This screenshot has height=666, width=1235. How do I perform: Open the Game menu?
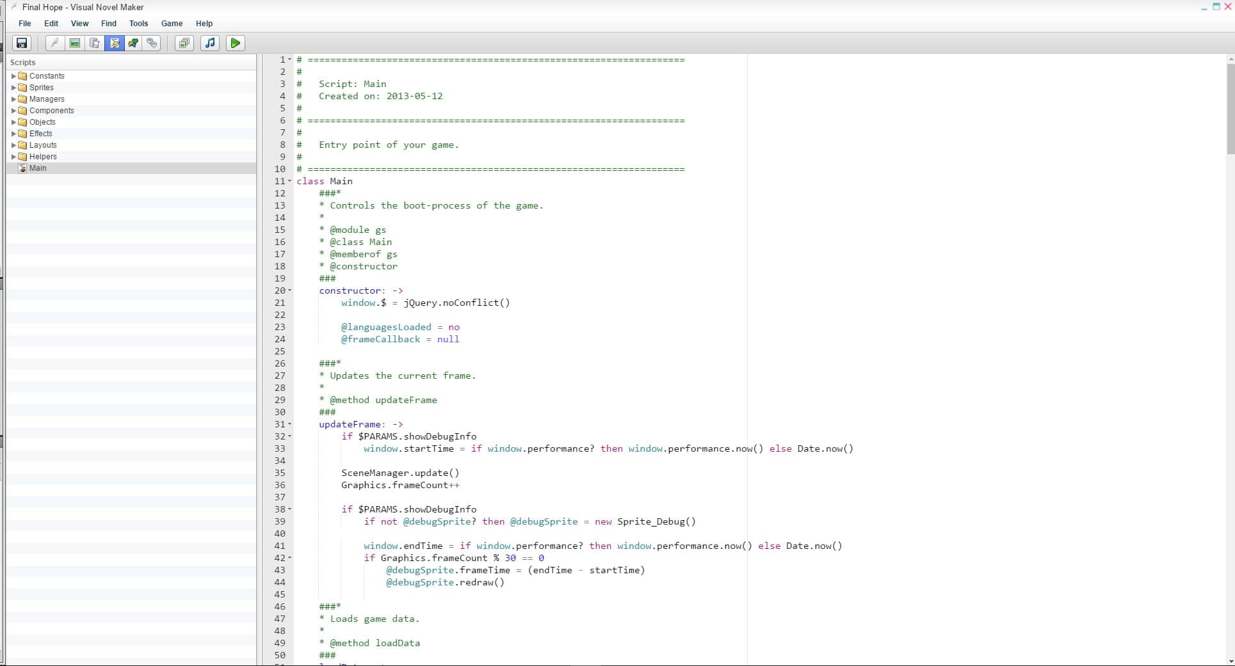tap(172, 23)
